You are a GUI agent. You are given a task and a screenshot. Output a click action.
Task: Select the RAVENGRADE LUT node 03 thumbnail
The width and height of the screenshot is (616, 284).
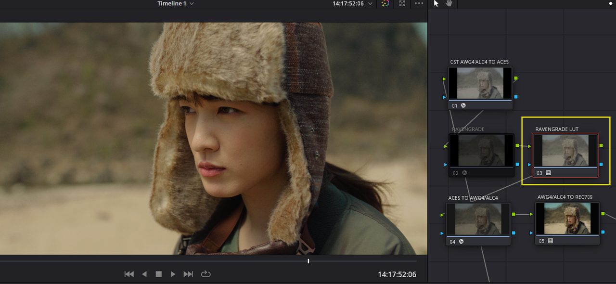tap(565, 151)
